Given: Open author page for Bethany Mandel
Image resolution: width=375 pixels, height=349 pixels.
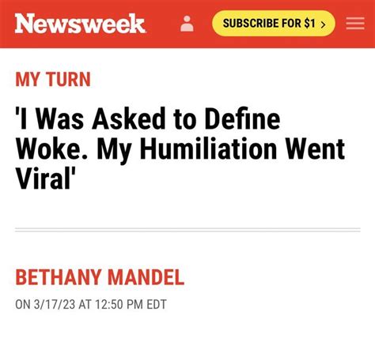Looking at the screenshot, I should pos(100,277).
